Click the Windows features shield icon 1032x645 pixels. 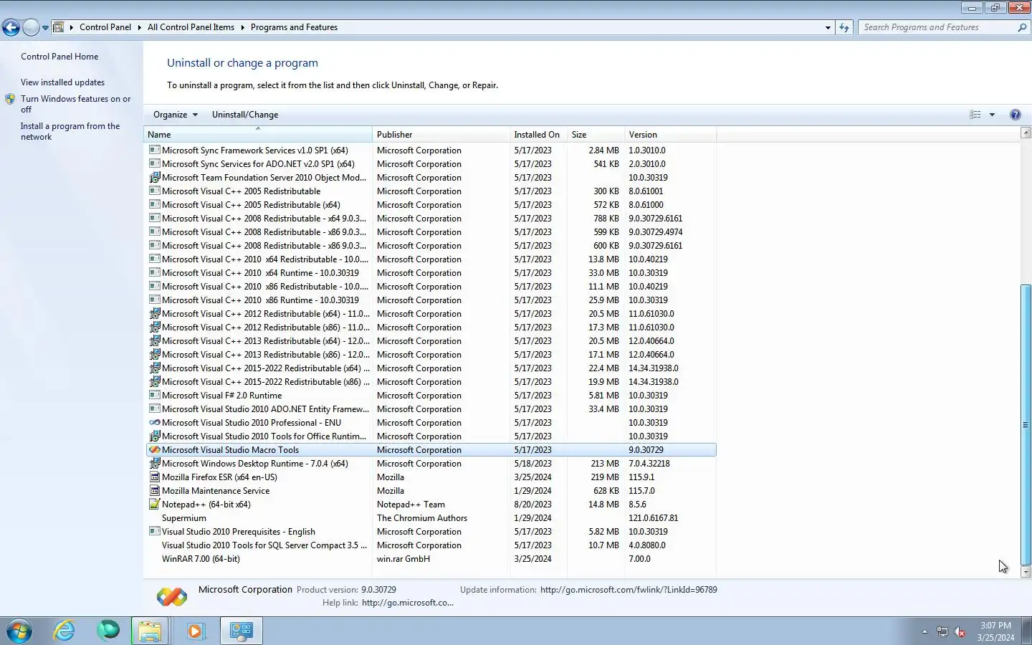point(10,99)
